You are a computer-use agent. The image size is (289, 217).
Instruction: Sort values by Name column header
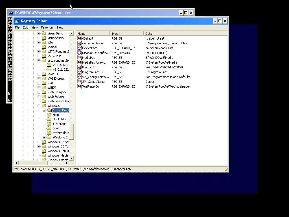93,33
